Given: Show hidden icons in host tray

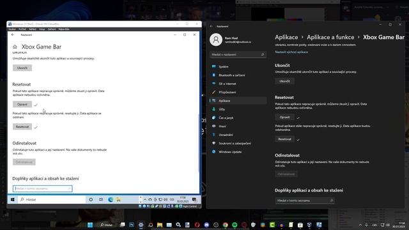Looking at the screenshot, I should [360, 225].
